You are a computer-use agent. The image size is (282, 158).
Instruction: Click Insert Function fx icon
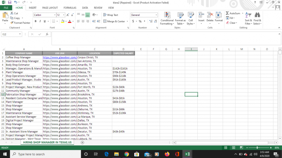point(47,34)
